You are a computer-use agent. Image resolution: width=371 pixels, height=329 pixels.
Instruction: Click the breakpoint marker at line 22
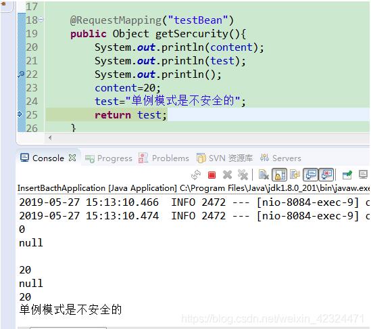(21, 74)
